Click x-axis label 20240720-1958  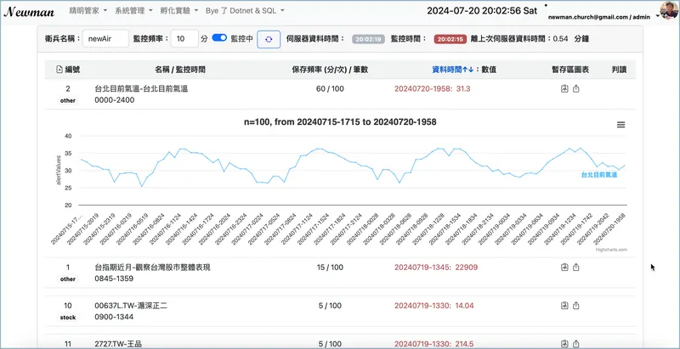[610, 228]
